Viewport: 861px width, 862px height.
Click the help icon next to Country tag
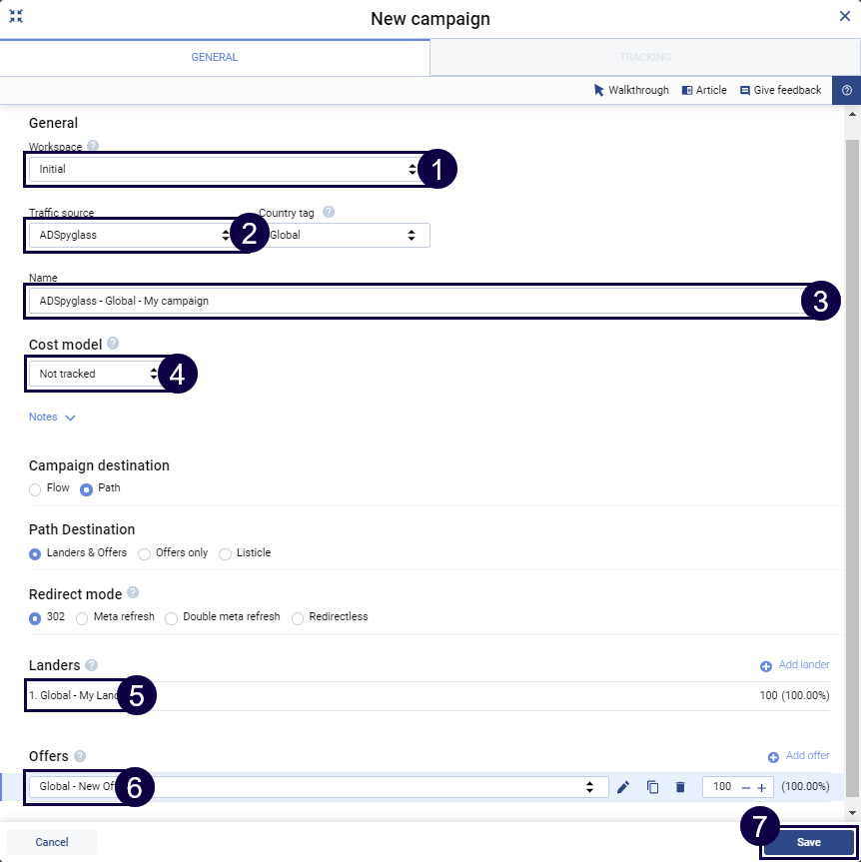point(329,212)
